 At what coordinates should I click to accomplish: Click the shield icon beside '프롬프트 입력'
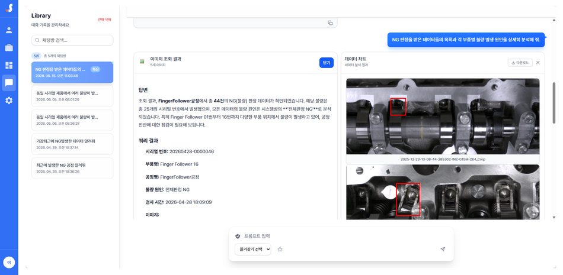[237, 237]
